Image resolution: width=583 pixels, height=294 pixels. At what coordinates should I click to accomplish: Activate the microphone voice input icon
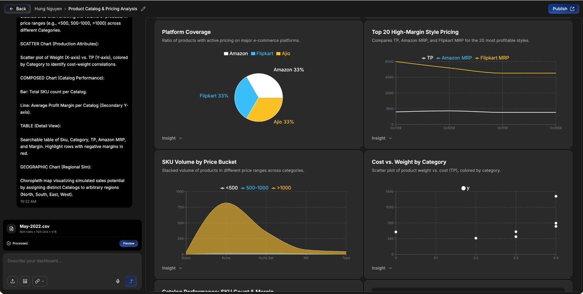(118, 281)
